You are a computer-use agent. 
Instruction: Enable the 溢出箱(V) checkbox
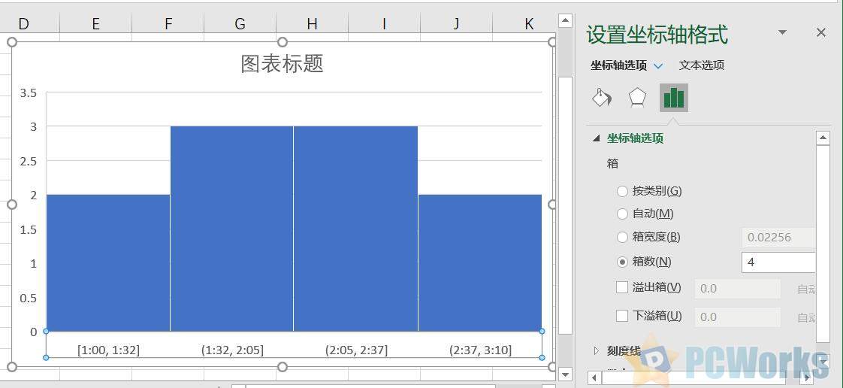pos(622,287)
